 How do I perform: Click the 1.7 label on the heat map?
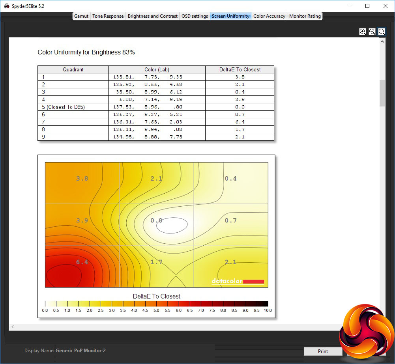click(156, 262)
